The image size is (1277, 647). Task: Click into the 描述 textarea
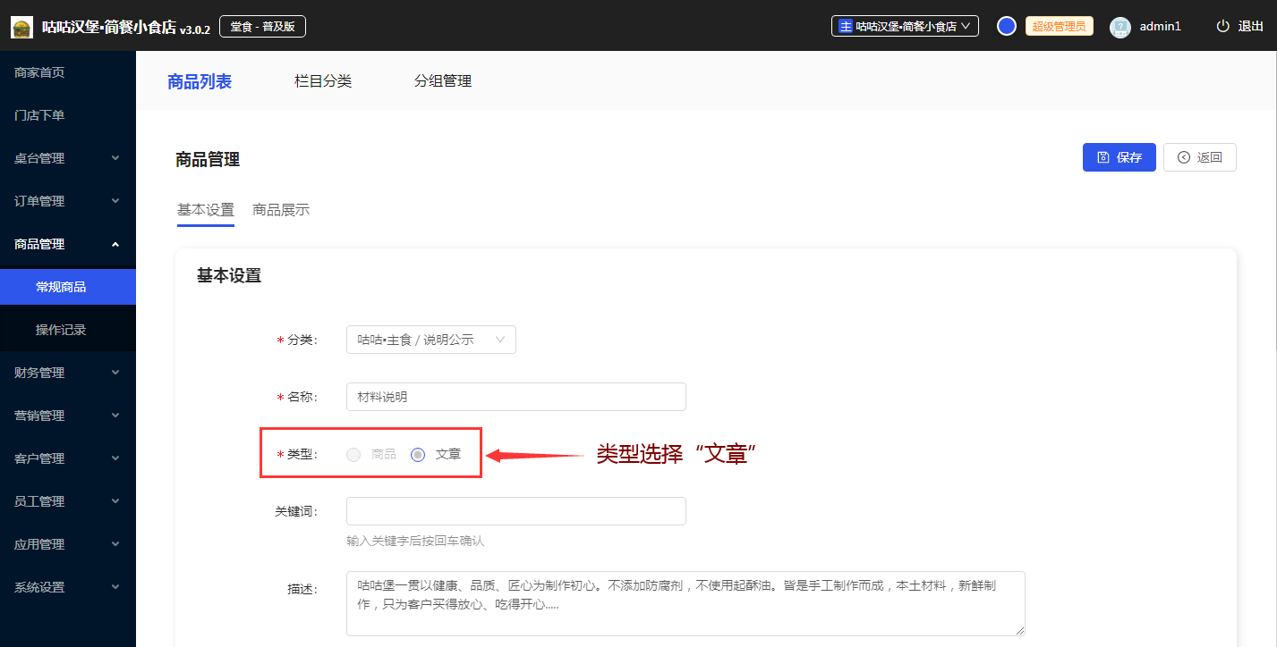[685, 603]
